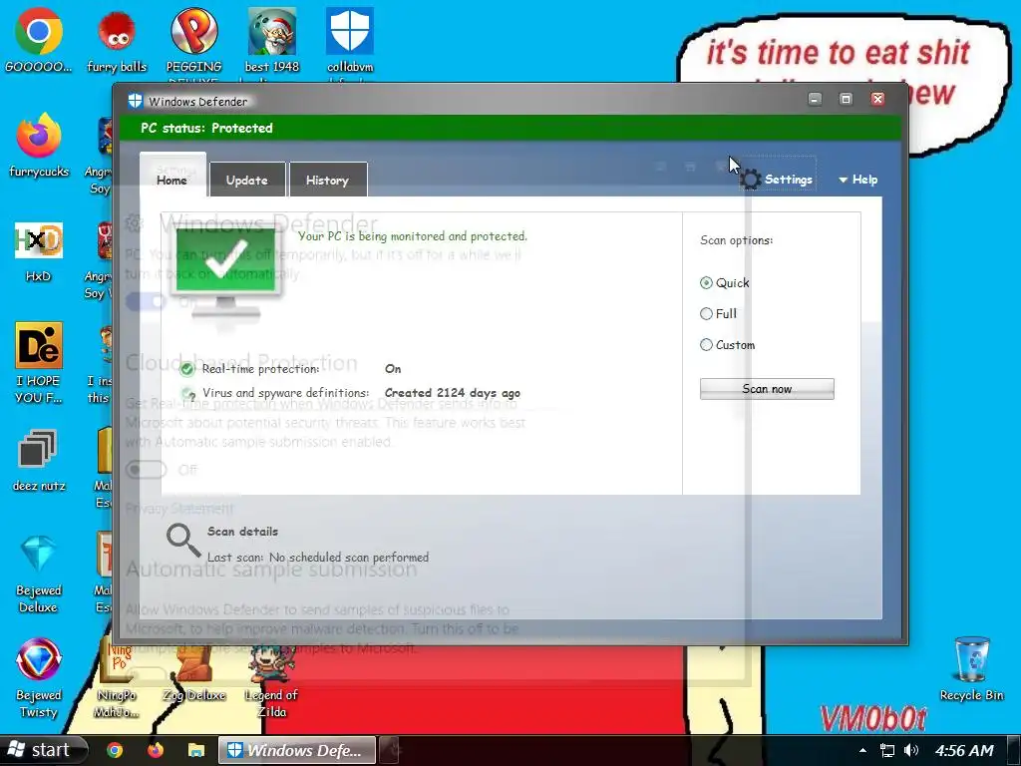Click the volume speaker tray icon
The height and width of the screenshot is (766, 1021).
[911, 750]
